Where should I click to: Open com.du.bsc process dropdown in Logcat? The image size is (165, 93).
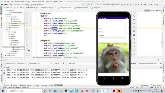coord(40,64)
